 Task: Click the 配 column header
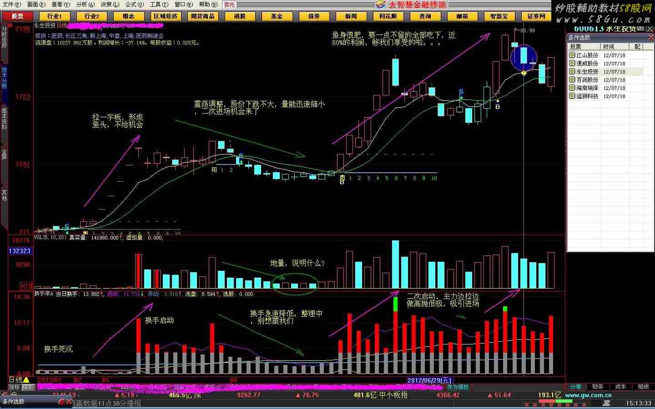pyautogui.click(x=637, y=46)
